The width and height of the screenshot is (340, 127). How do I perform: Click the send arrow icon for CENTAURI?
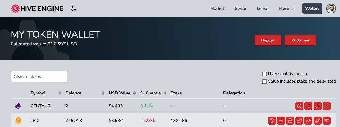[308, 106]
